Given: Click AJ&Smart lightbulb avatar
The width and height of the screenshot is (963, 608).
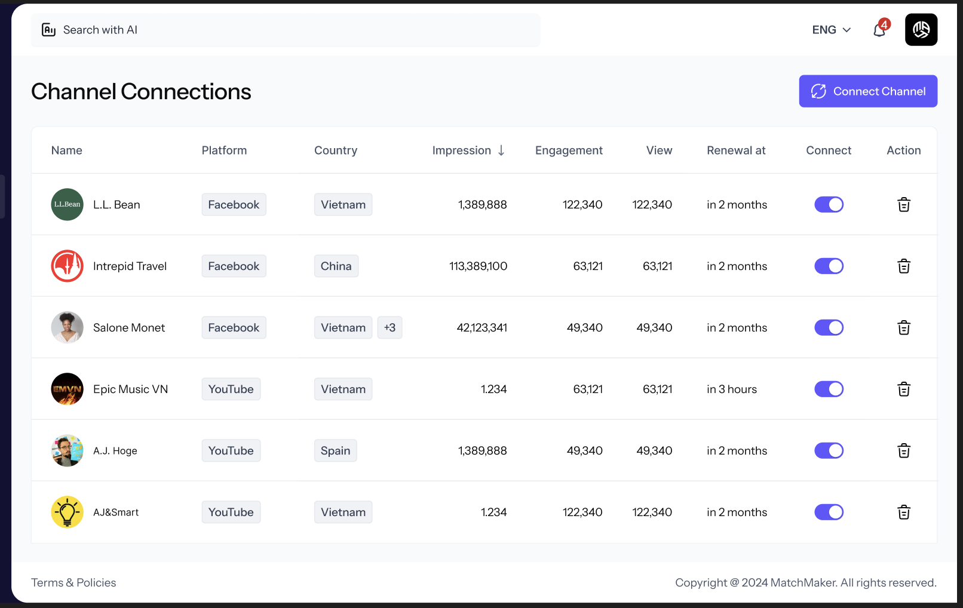Looking at the screenshot, I should [67, 512].
